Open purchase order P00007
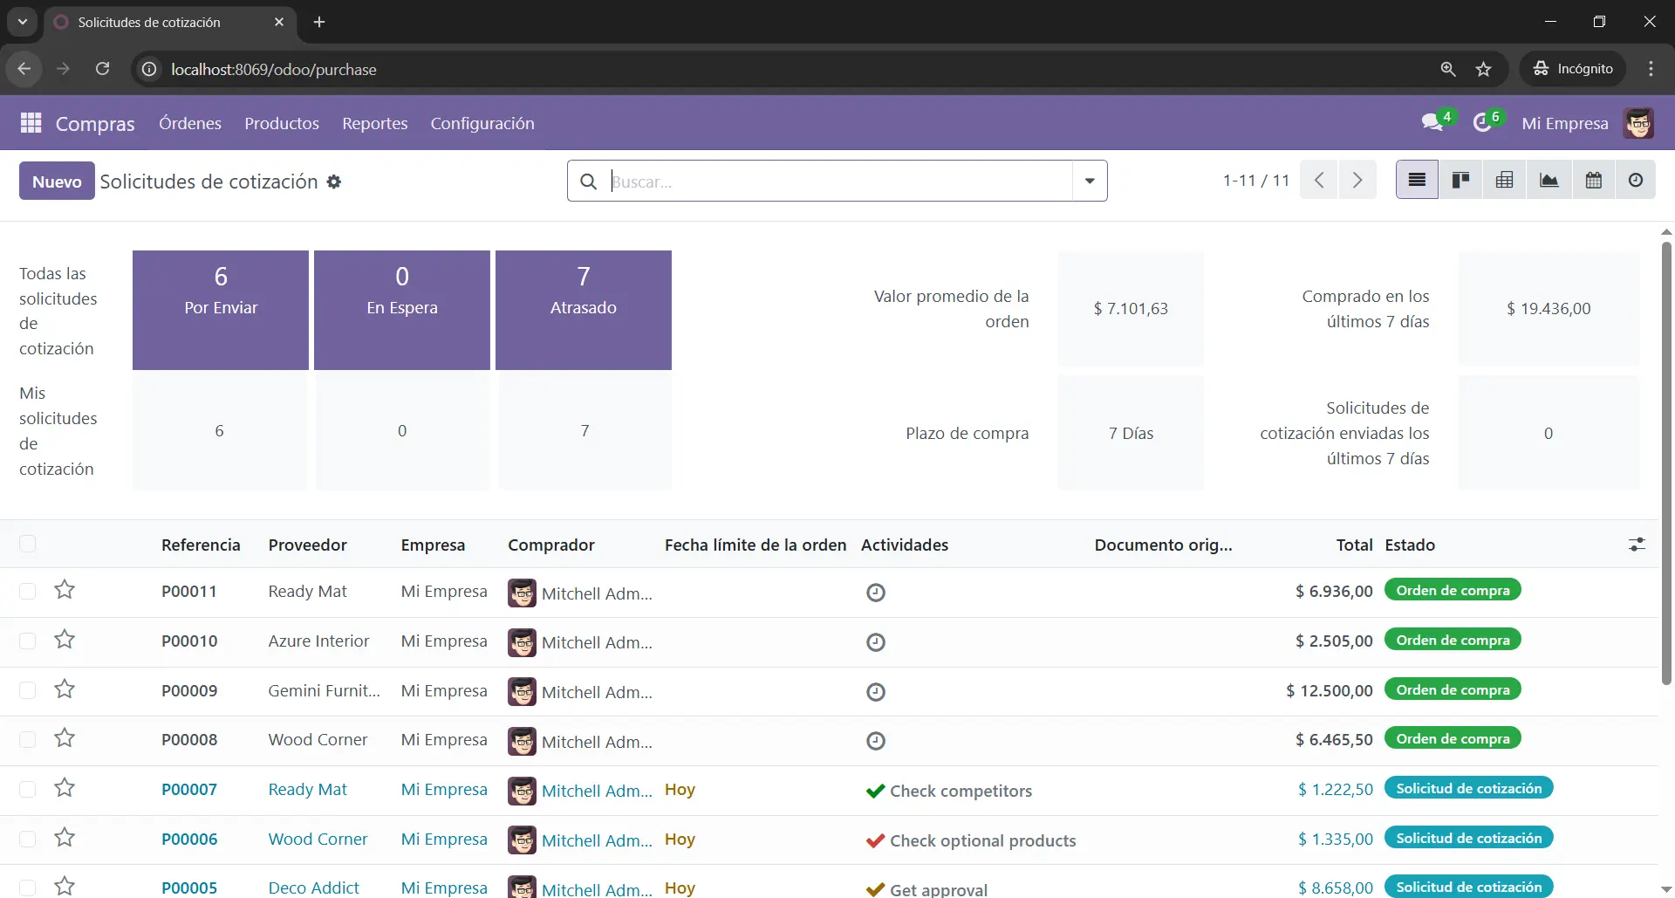The width and height of the screenshot is (1675, 898). pos(189,790)
